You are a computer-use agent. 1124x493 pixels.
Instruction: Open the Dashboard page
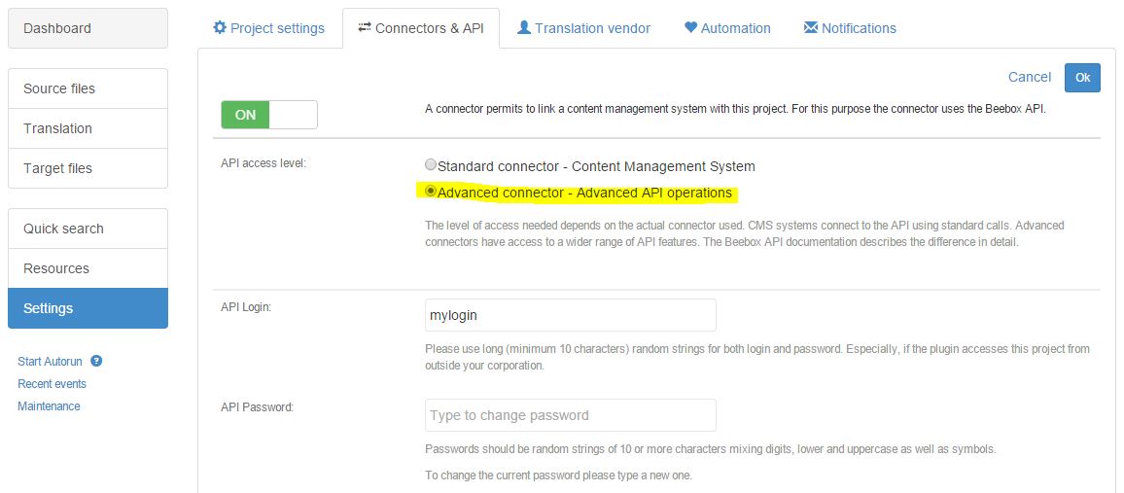pyautogui.click(x=88, y=28)
